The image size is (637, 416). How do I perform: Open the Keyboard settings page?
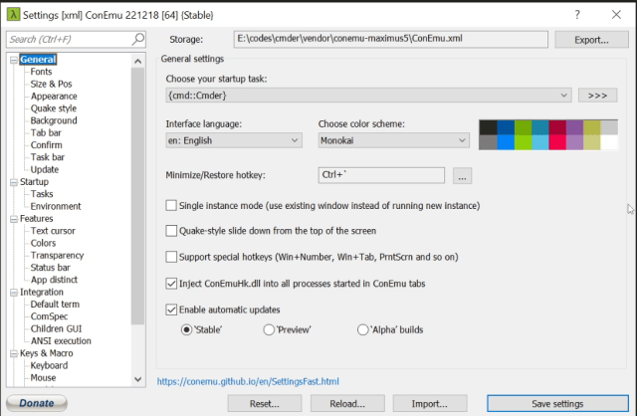[49, 365]
